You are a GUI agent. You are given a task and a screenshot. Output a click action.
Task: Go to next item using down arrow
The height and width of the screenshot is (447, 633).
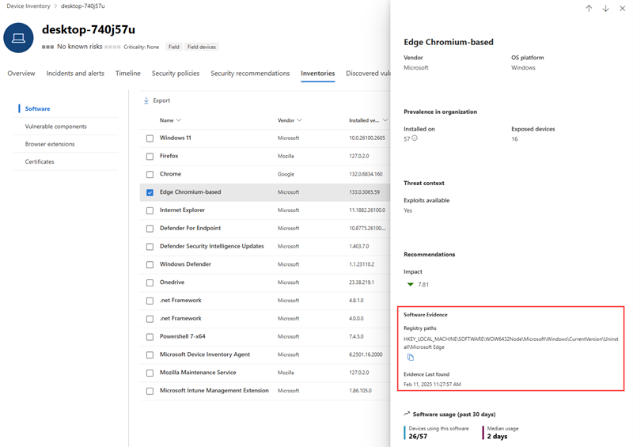coord(605,9)
